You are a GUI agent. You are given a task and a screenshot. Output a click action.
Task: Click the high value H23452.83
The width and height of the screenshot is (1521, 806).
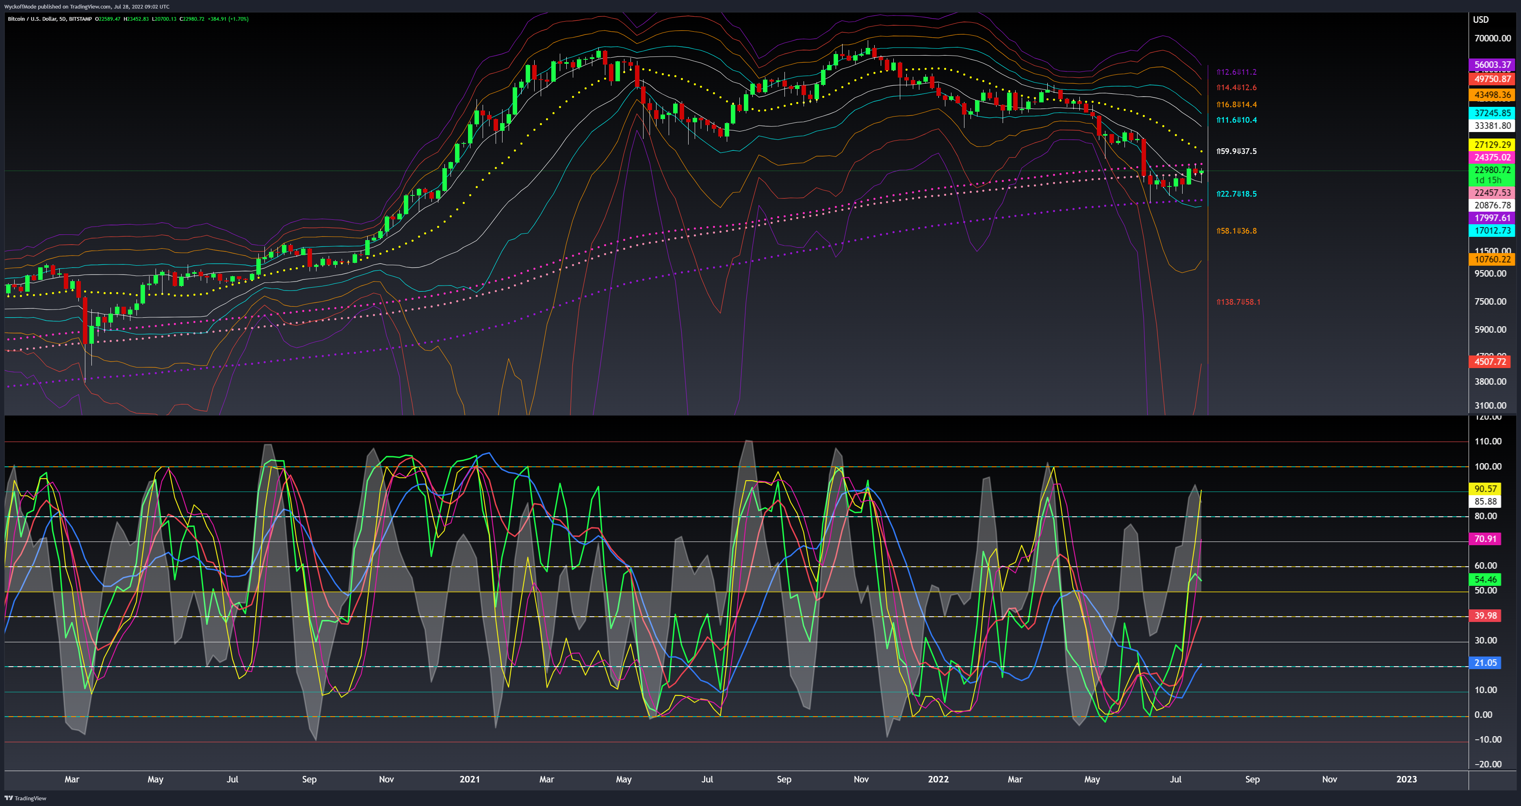coord(136,19)
